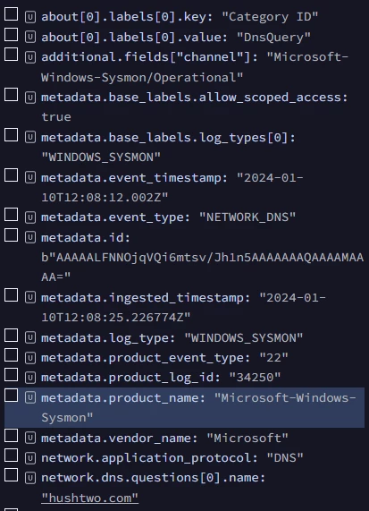Click the metadata.event_type NETWORK_DNS field text
The height and width of the screenshot is (511, 369).
168,217
